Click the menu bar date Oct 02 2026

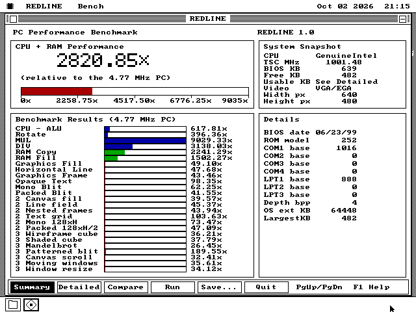point(345,6)
